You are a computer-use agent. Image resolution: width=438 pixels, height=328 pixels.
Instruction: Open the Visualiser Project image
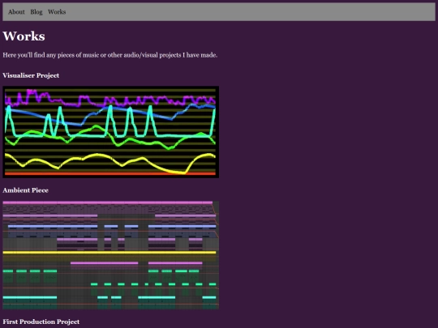(110, 132)
